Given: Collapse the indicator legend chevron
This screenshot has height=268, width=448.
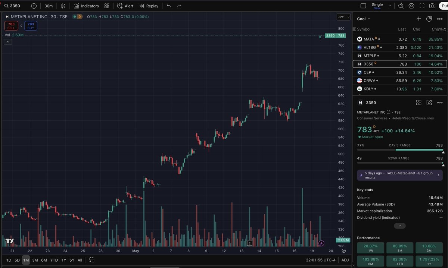Looking at the screenshot, I should point(8,42).
